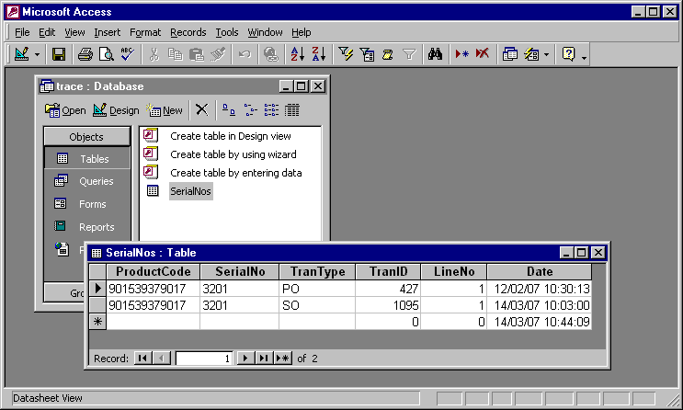Go to next record navigation button
Image resolution: width=683 pixels, height=410 pixels.
(x=245, y=359)
